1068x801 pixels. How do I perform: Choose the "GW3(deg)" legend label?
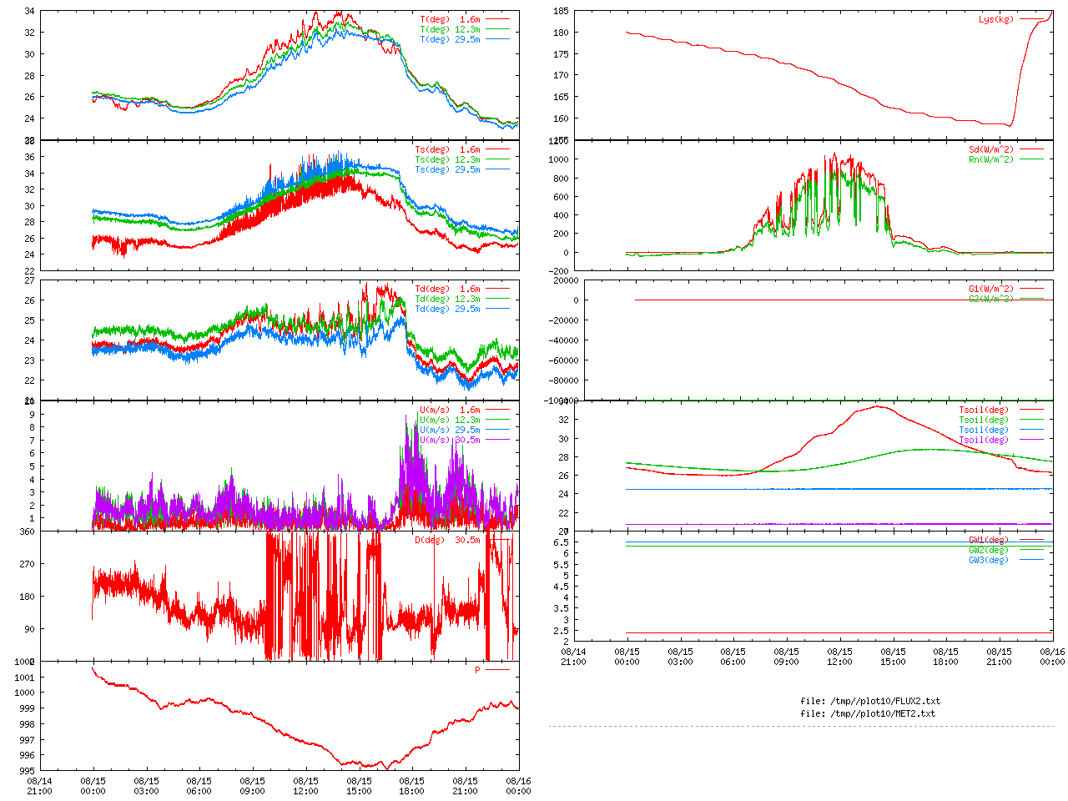[989, 560]
